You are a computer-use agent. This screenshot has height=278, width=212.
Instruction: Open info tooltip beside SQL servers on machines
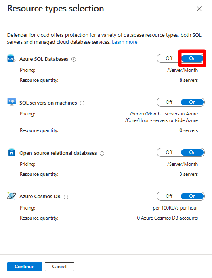[82, 103]
